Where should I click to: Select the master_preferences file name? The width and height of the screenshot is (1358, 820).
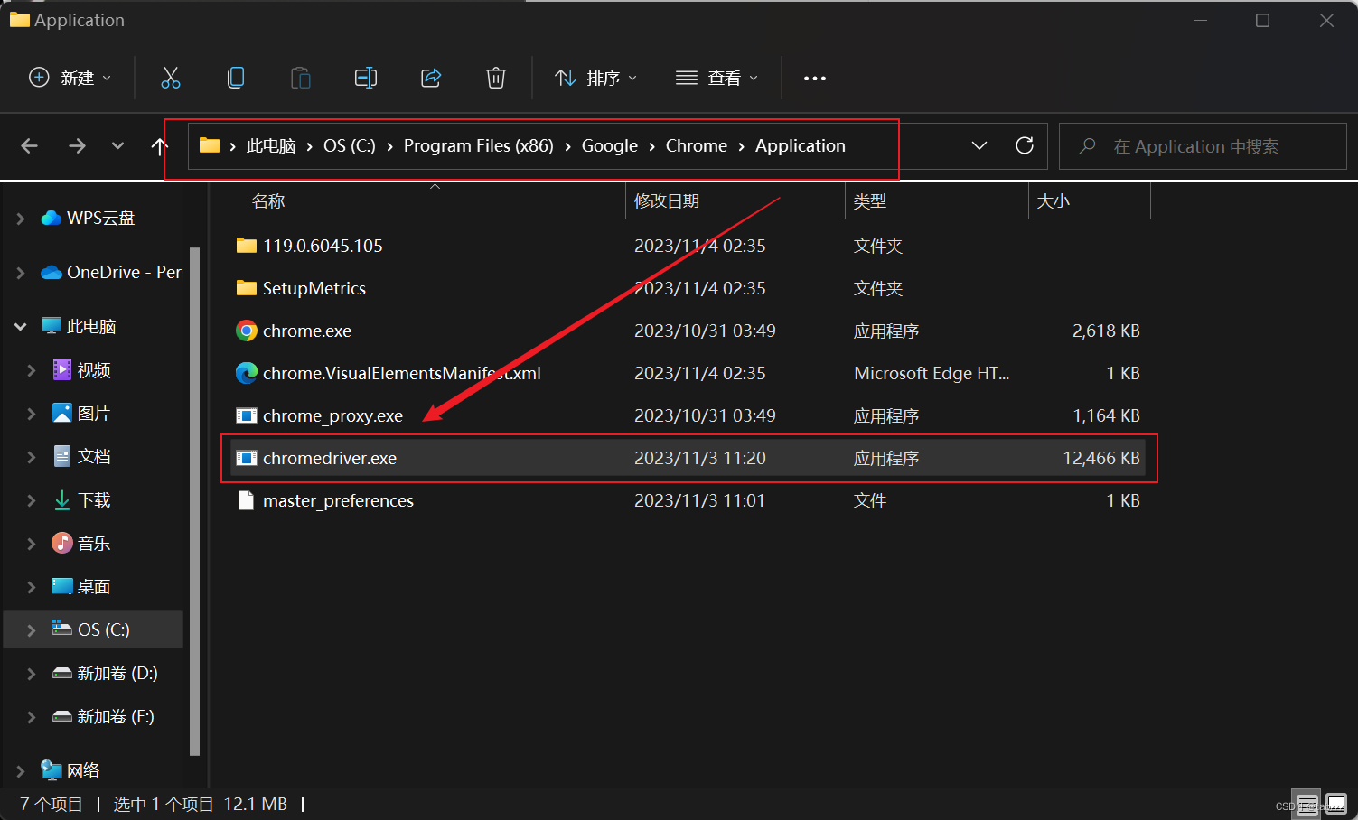point(338,500)
